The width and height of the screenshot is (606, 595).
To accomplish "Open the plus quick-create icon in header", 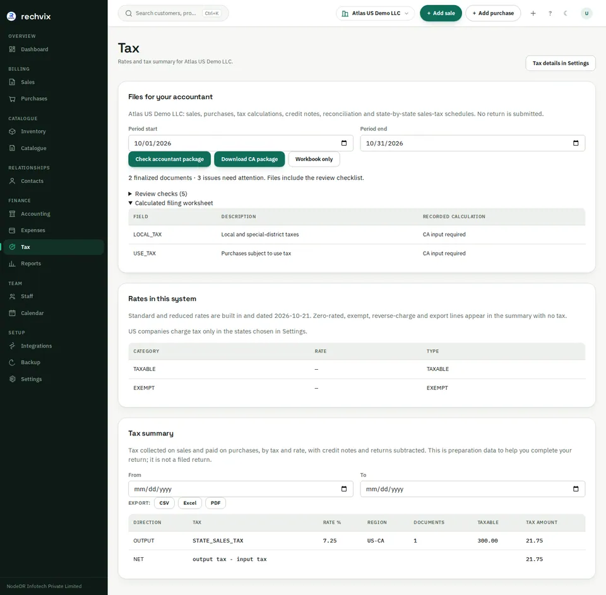I will (533, 13).
